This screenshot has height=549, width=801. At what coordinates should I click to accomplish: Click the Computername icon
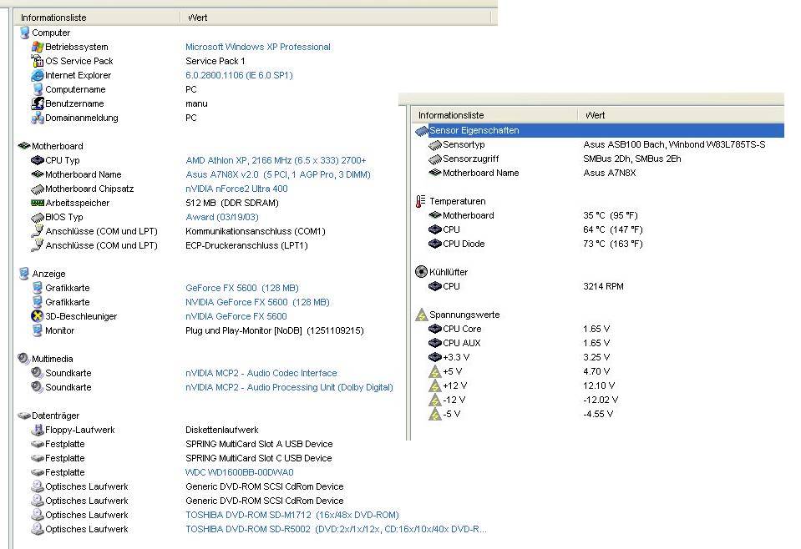coord(38,89)
